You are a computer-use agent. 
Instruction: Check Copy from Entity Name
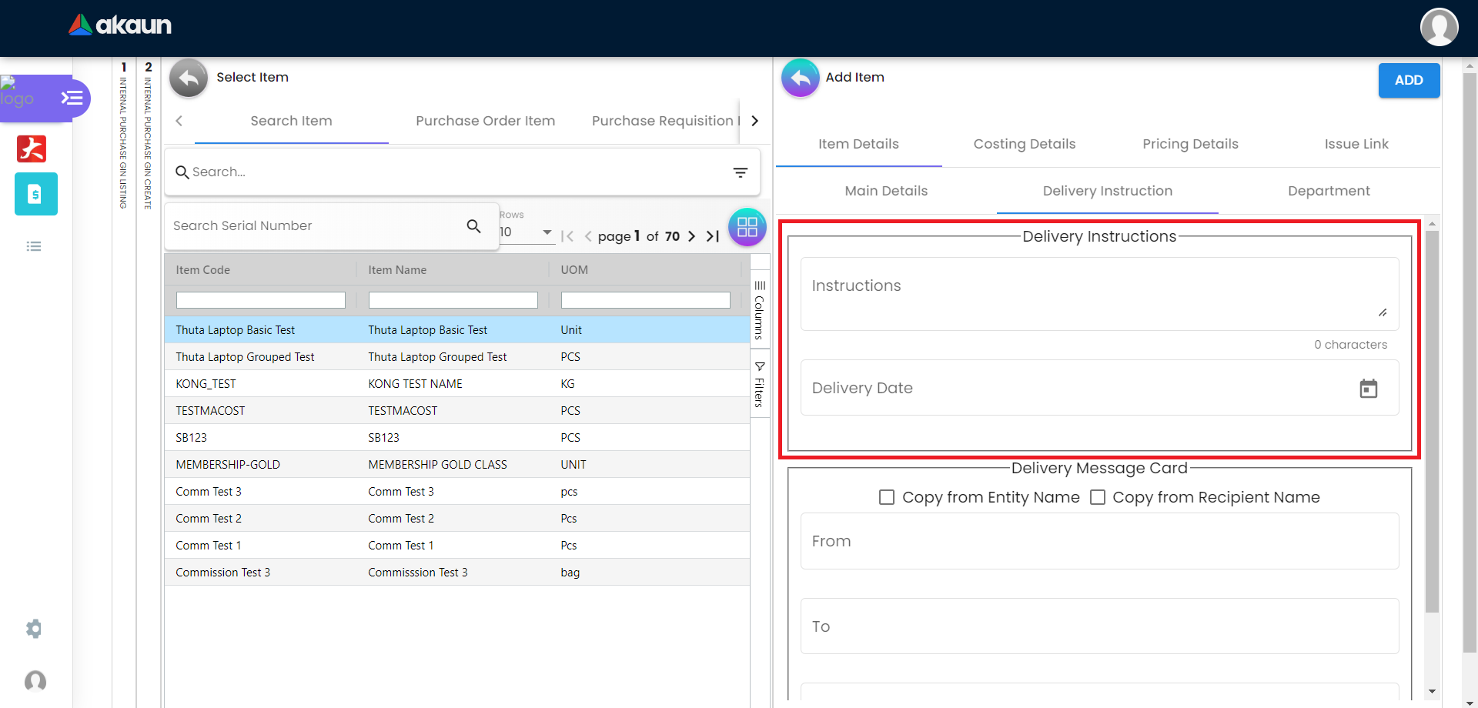(x=887, y=498)
